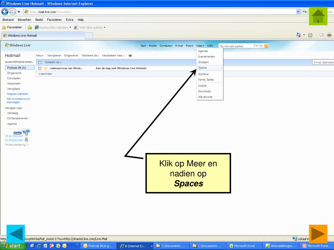334x250 pixels.
Task: Open the Markeren als dropdown
Action: 90,55
